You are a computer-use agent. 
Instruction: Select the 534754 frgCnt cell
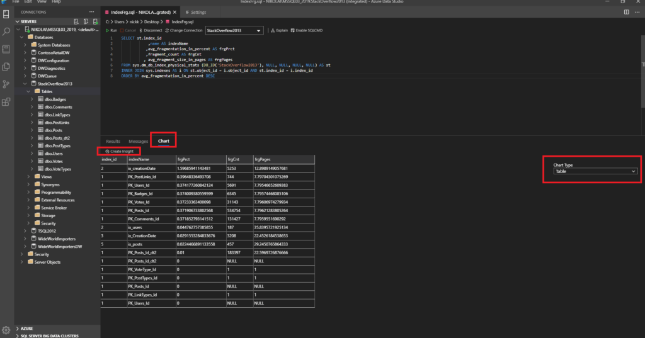[x=240, y=210]
